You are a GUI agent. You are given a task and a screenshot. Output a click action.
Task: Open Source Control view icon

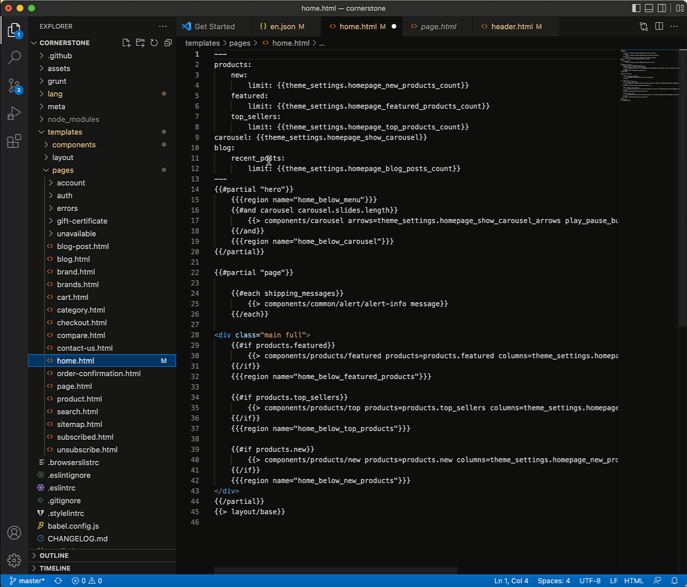(15, 85)
